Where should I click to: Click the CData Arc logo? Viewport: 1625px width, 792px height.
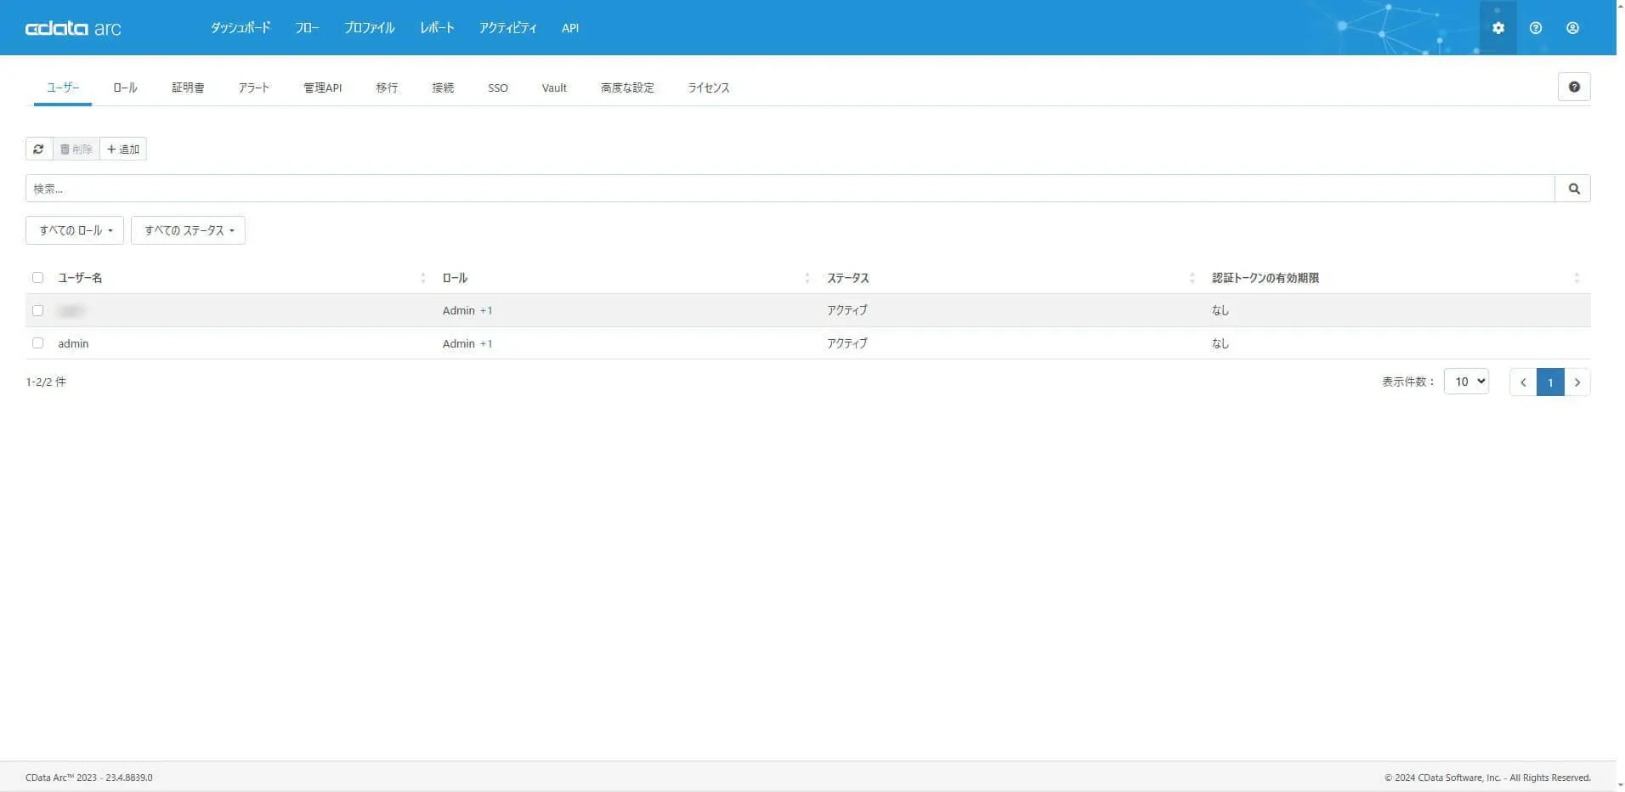73,28
